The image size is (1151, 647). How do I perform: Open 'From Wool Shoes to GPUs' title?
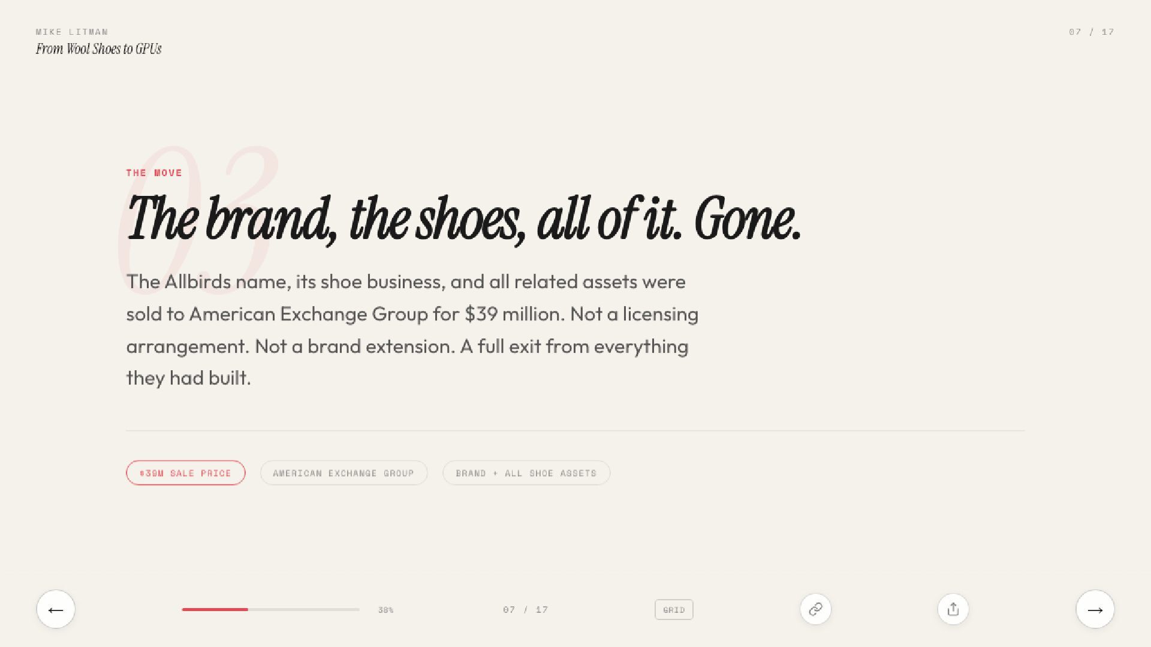click(x=98, y=49)
